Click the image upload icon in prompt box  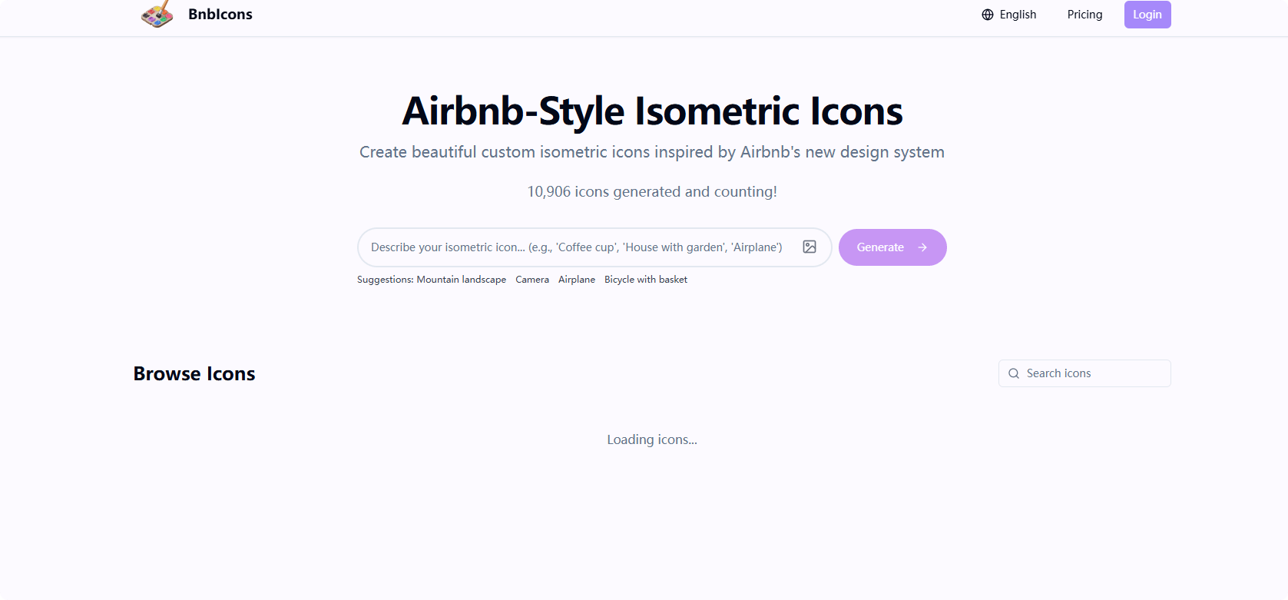tap(810, 247)
